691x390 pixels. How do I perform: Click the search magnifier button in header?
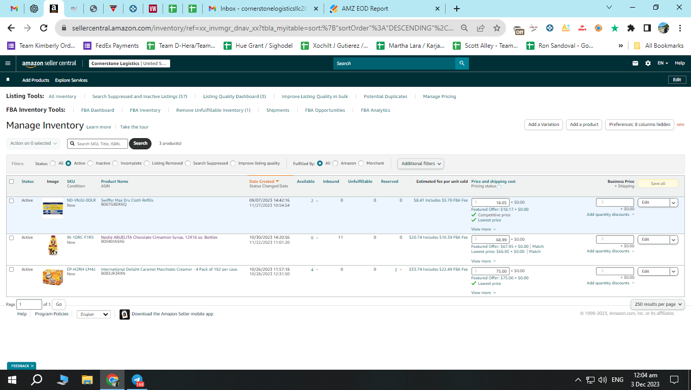click(462, 63)
